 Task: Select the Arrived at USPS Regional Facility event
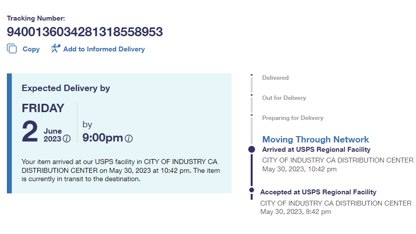pyautogui.click(x=316, y=149)
